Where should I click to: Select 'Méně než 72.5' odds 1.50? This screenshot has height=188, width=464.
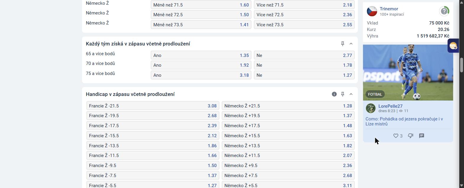(x=201, y=15)
